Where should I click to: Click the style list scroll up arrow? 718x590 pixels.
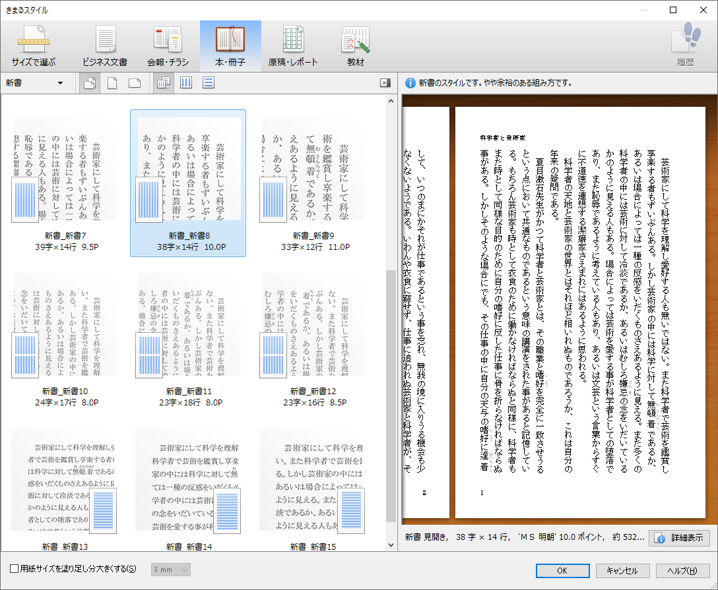391,101
